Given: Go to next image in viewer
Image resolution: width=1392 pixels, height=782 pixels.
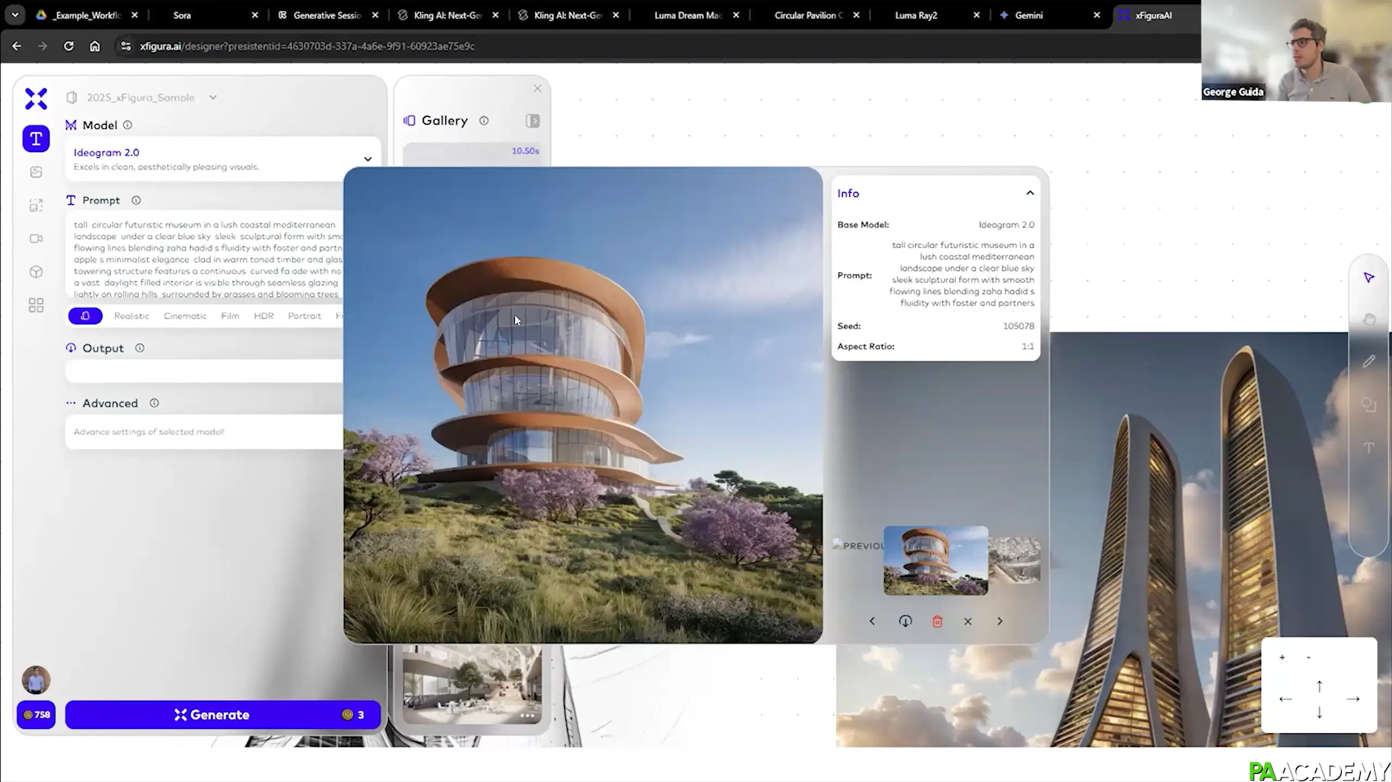Looking at the screenshot, I should [999, 621].
